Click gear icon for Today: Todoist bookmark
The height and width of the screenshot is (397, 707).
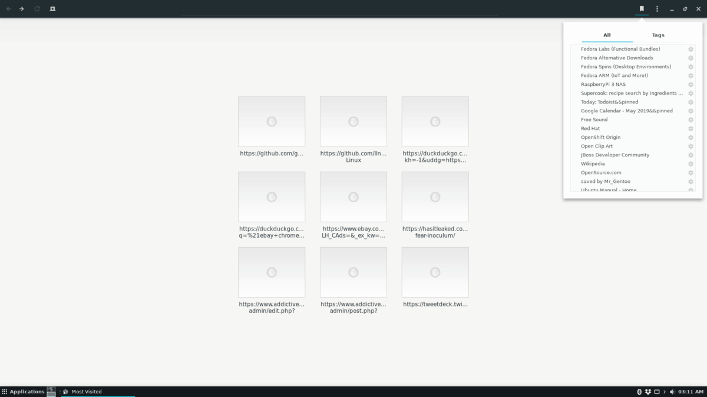(691, 102)
